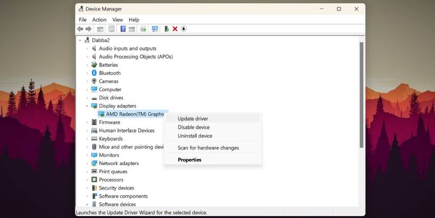
Task: Click the Display adapters icon
Action: coord(94,106)
